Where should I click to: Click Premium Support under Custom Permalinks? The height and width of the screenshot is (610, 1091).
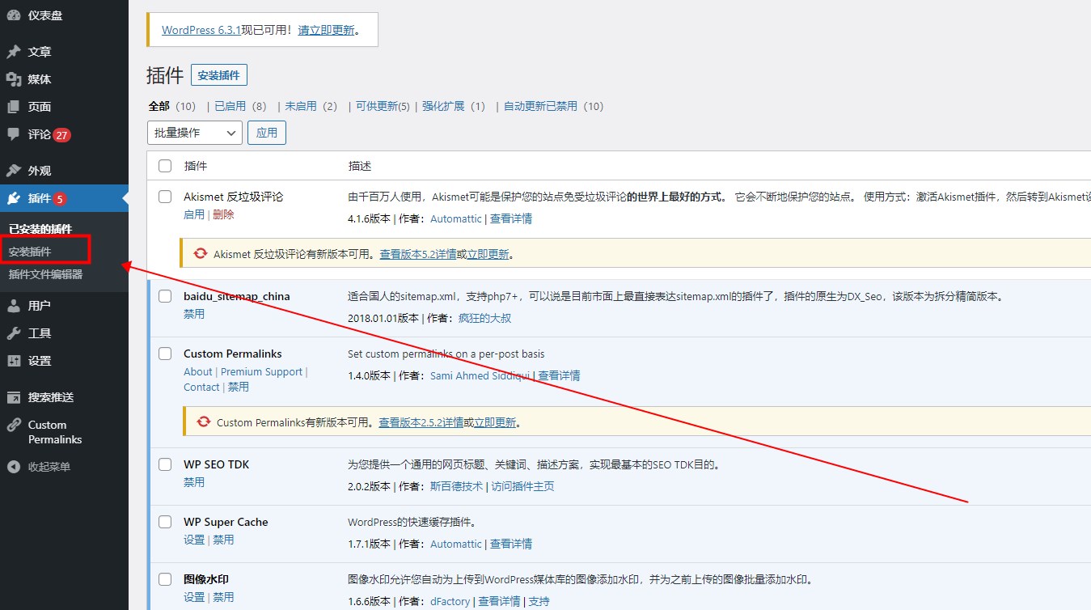point(261,372)
